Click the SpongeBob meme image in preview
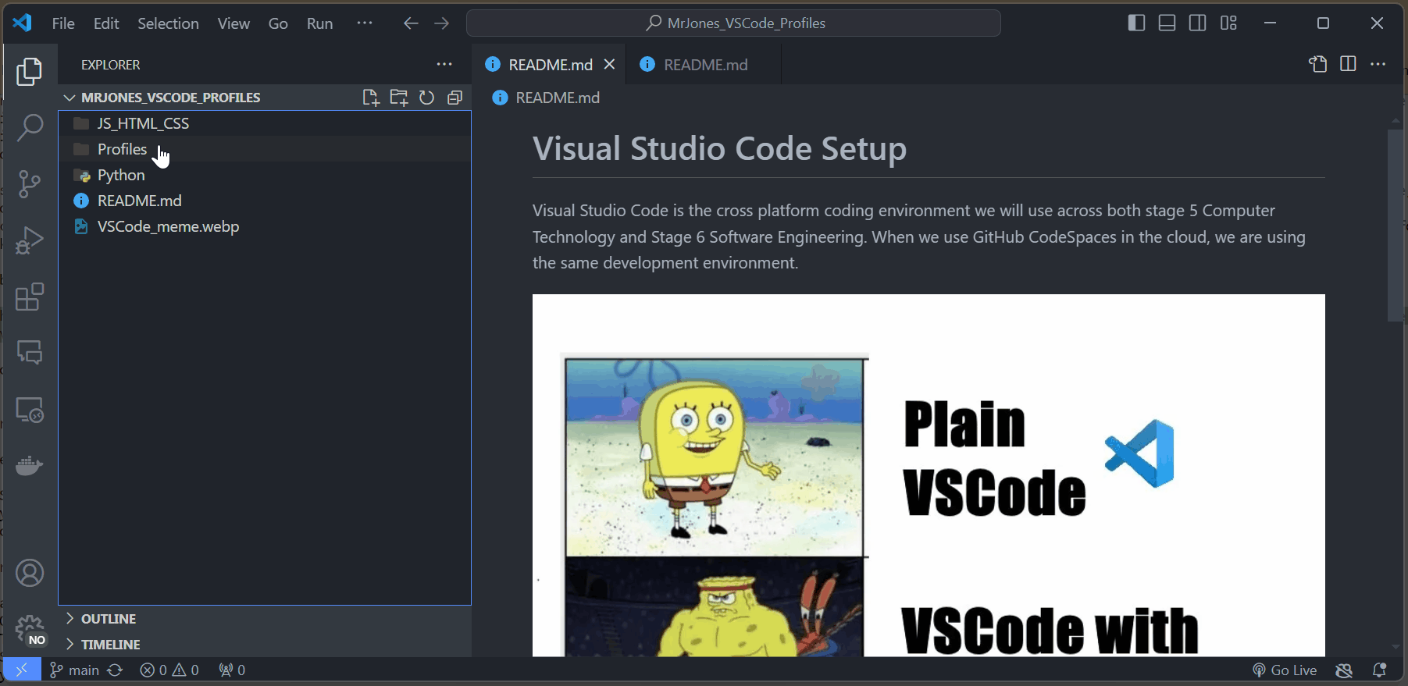 point(929,475)
